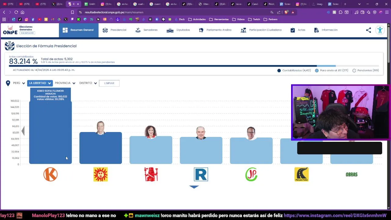Open the LA LIBERTAD region dropdown
Image resolution: width=391 pixels, height=220 pixels.
pos(40,83)
